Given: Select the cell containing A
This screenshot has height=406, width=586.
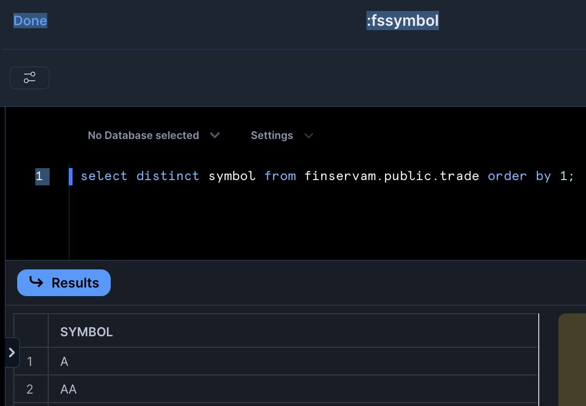Looking at the screenshot, I should (64, 362).
